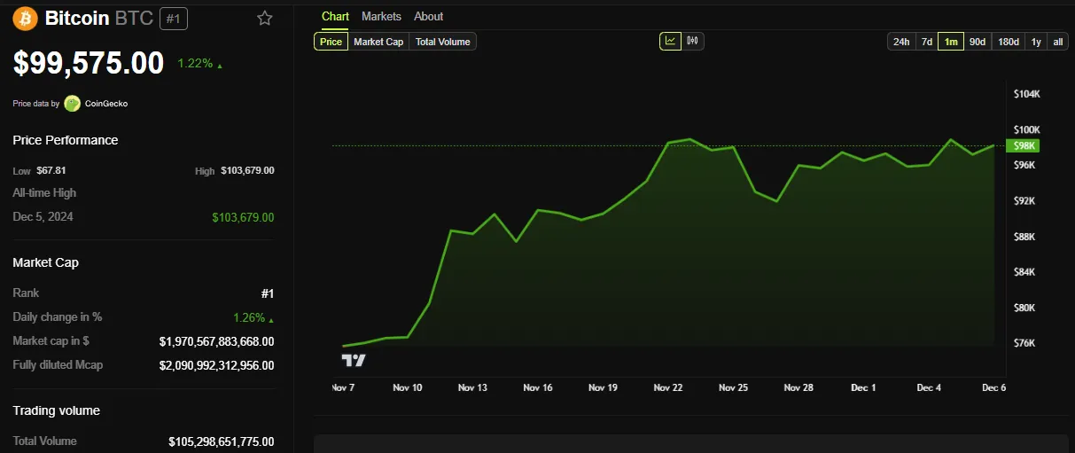Image resolution: width=1075 pixels, height=453 pixels.
Task: Open the Markets tab
Action: (x=381, y=16)
